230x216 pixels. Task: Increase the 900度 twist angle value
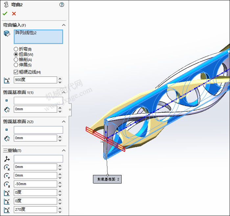point(60,78)
